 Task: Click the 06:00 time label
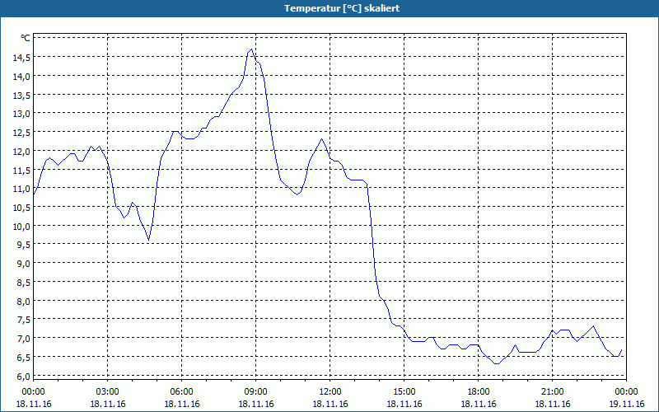[181, 392]
